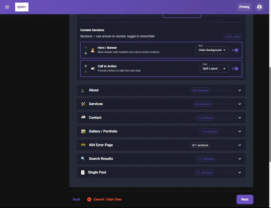Click the 0/1 sections badge
The height and width of the screenshot is (208, 271).
tap(200, 145)
